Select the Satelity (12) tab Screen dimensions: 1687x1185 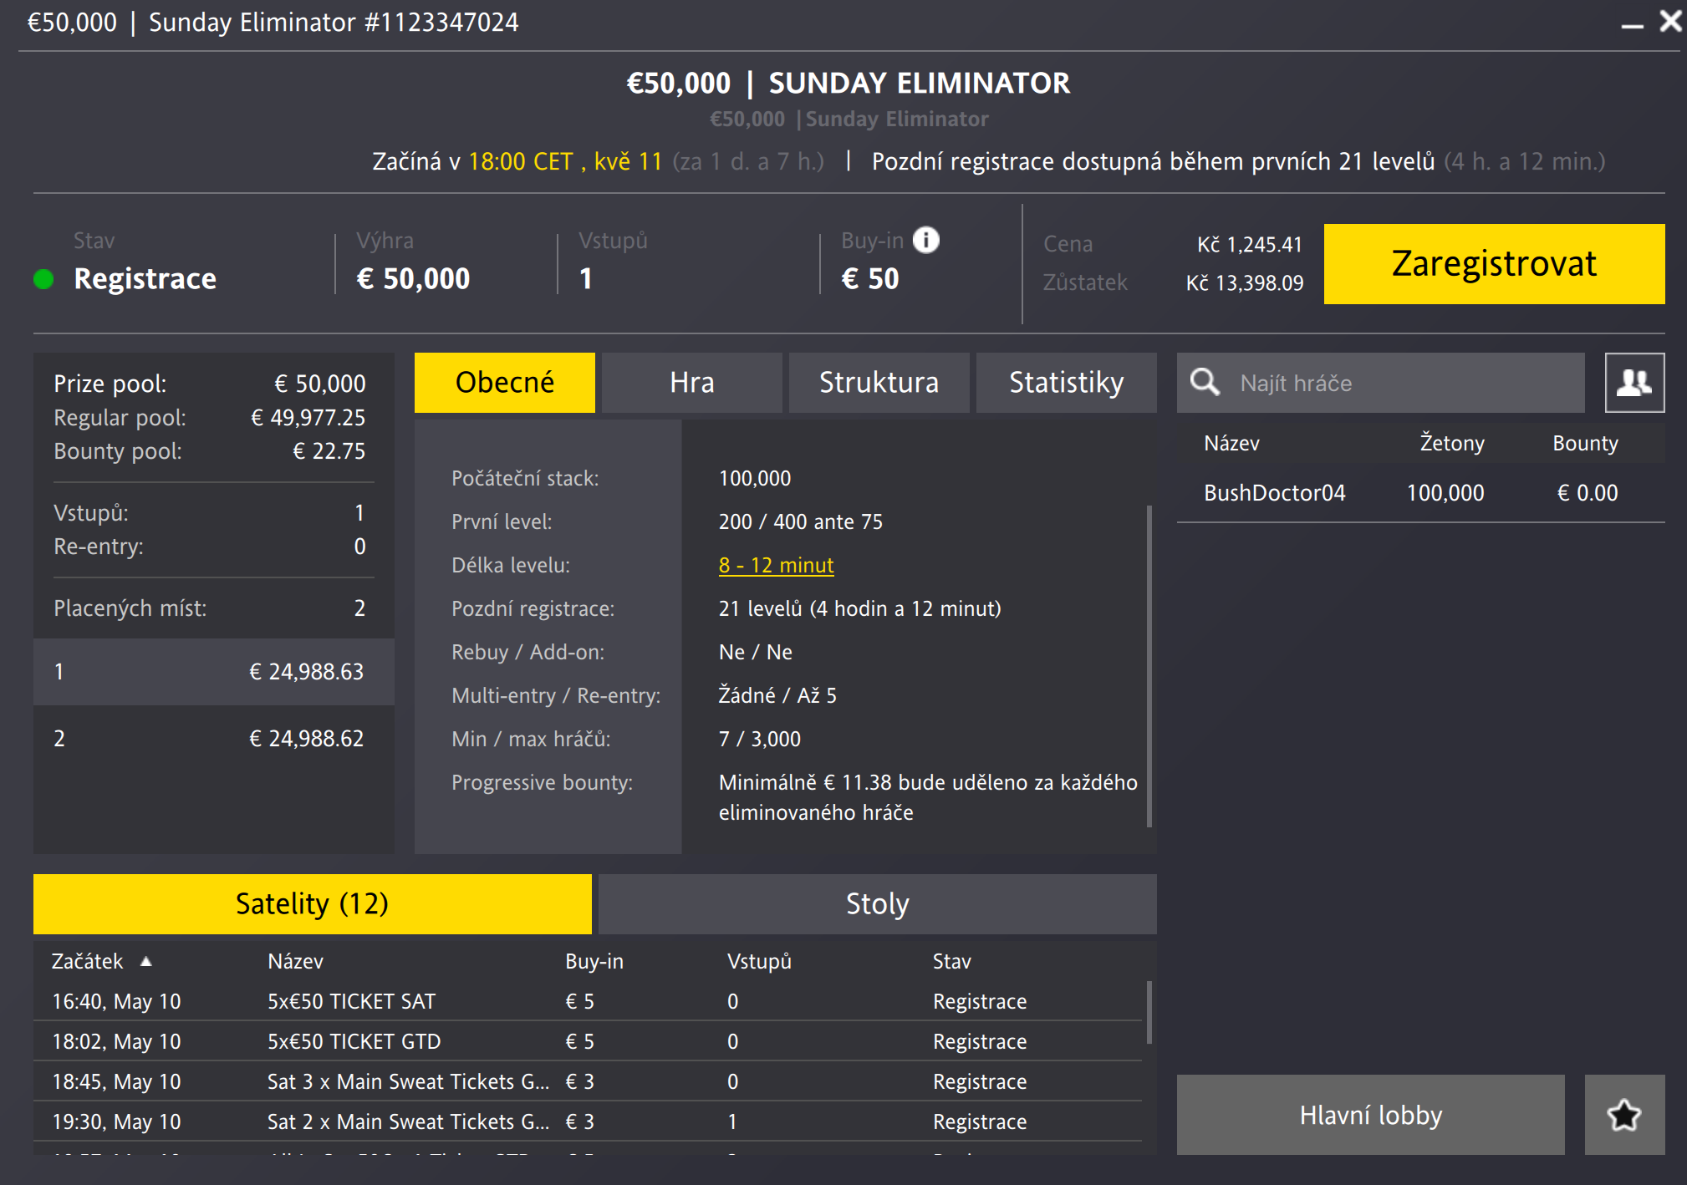coord(312,903)
